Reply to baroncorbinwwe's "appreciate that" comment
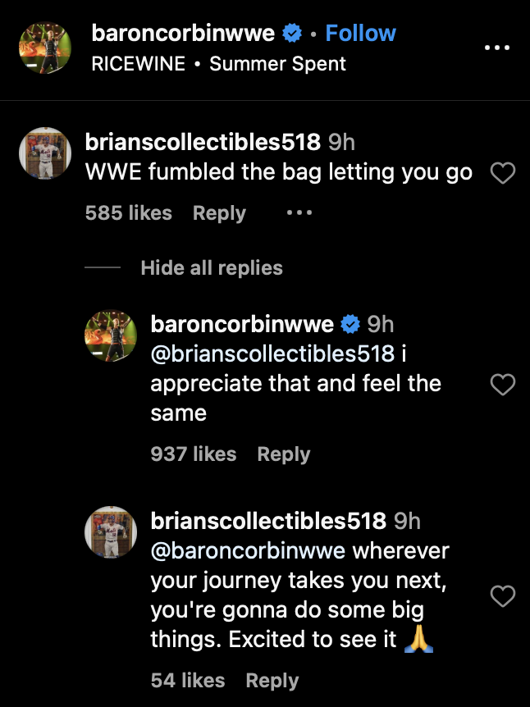Screen dimensions: 530x707 pyautogui.click(x=284, y=454)
